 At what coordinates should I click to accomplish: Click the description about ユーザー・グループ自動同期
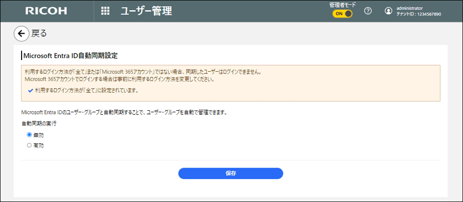124,113
